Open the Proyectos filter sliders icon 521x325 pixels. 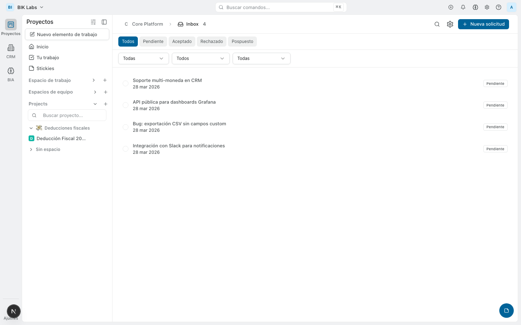point(93,22)
